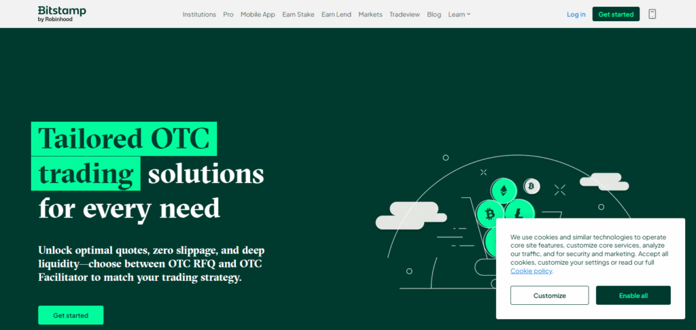The height and width of the screenshot is (330, 696).
Task: Open the Institutions menu item
Action: coord(199,14)
